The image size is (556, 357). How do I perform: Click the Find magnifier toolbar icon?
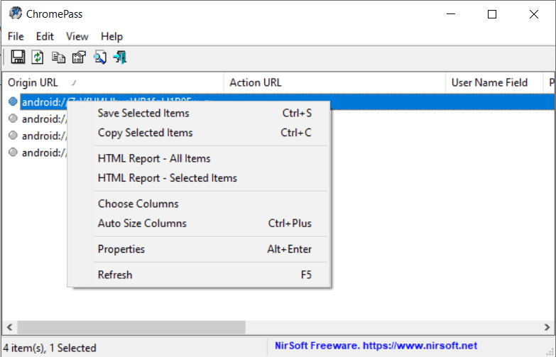(99, 57)
